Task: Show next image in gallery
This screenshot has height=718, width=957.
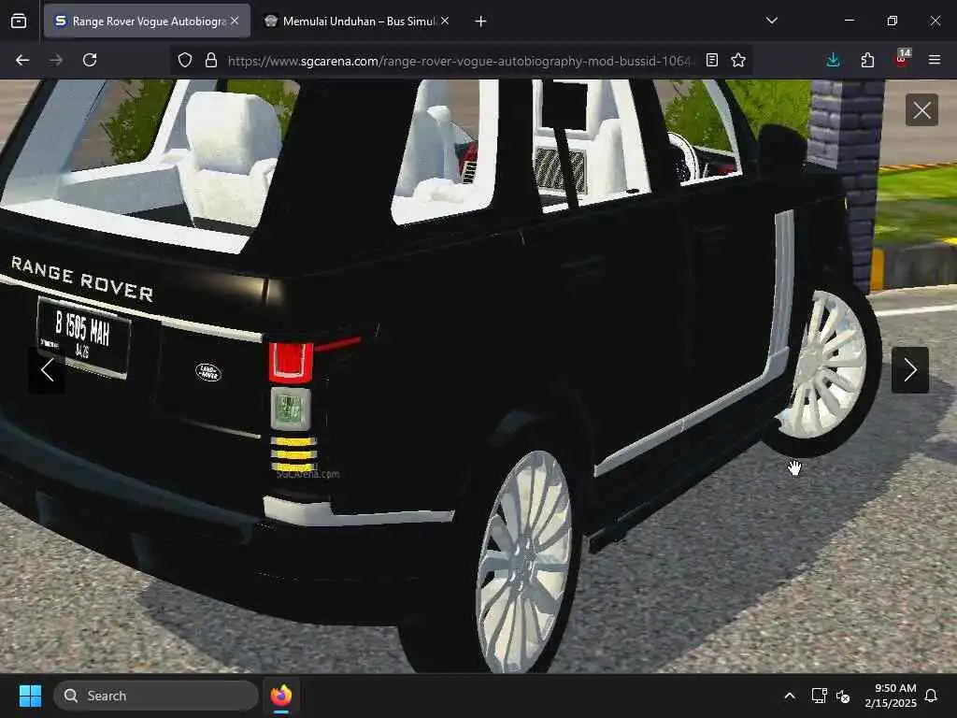Action: [910, 370]
